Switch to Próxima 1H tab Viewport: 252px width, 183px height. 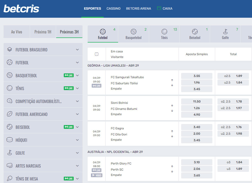click(43, 32)
